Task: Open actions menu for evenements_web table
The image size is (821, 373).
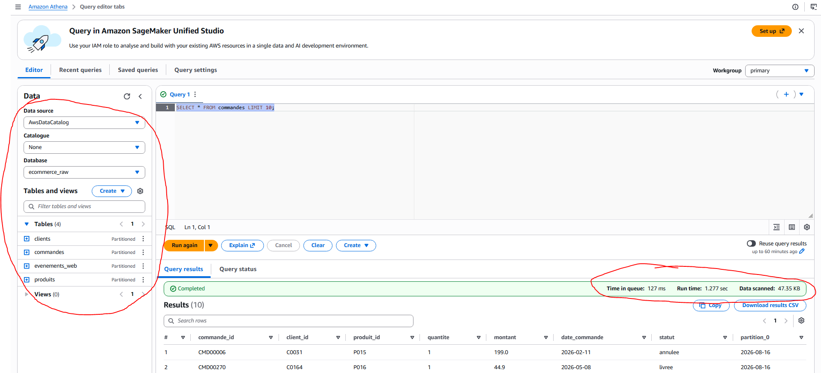Action: coord(143,266)
